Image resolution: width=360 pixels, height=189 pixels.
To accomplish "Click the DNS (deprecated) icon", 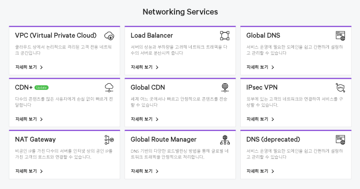I will click(x=341, y=140).
